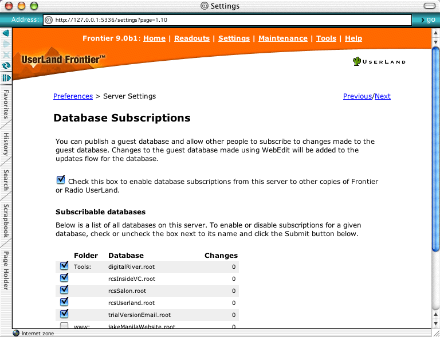Click the go button
Screen dimensions: 440x337
point(428,19)
